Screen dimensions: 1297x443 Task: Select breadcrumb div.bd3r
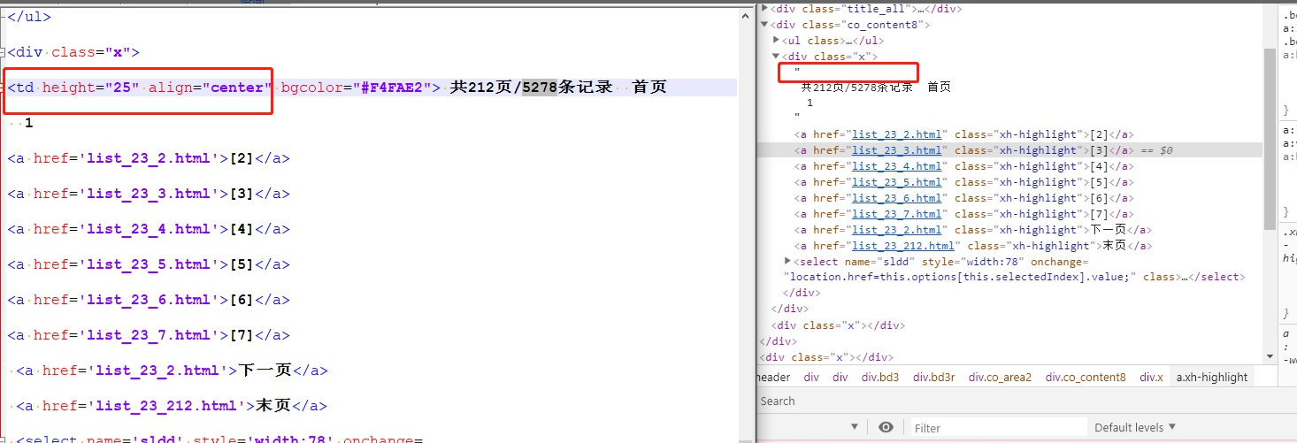point(934,377)
